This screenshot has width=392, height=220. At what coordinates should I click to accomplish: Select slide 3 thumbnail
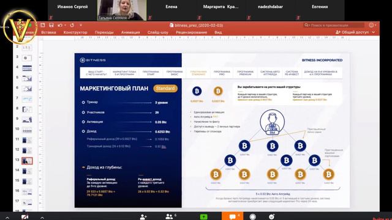(x=27, y=58)
